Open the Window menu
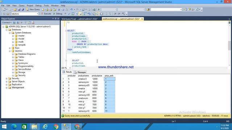232x130 pixels. click(x=55, y=6)
